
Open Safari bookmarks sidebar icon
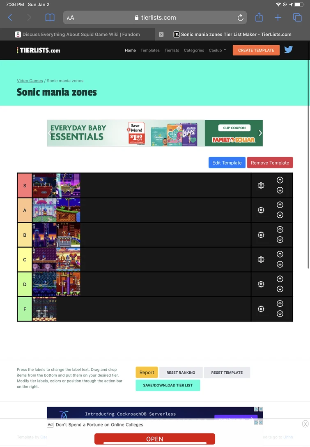click(50, 18)
